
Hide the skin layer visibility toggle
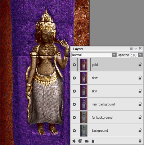coord(74,91)
